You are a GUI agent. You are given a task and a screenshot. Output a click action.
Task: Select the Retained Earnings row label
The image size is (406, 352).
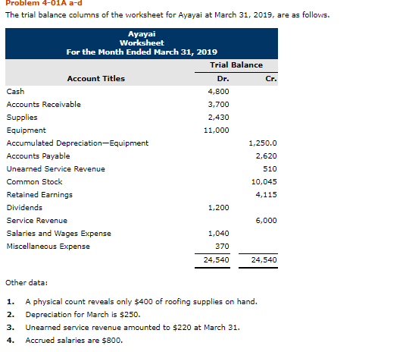coord(39,195)
